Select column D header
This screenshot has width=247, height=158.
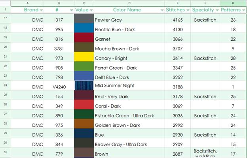[129, 3]
